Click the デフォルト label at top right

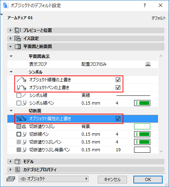point(159,18)
